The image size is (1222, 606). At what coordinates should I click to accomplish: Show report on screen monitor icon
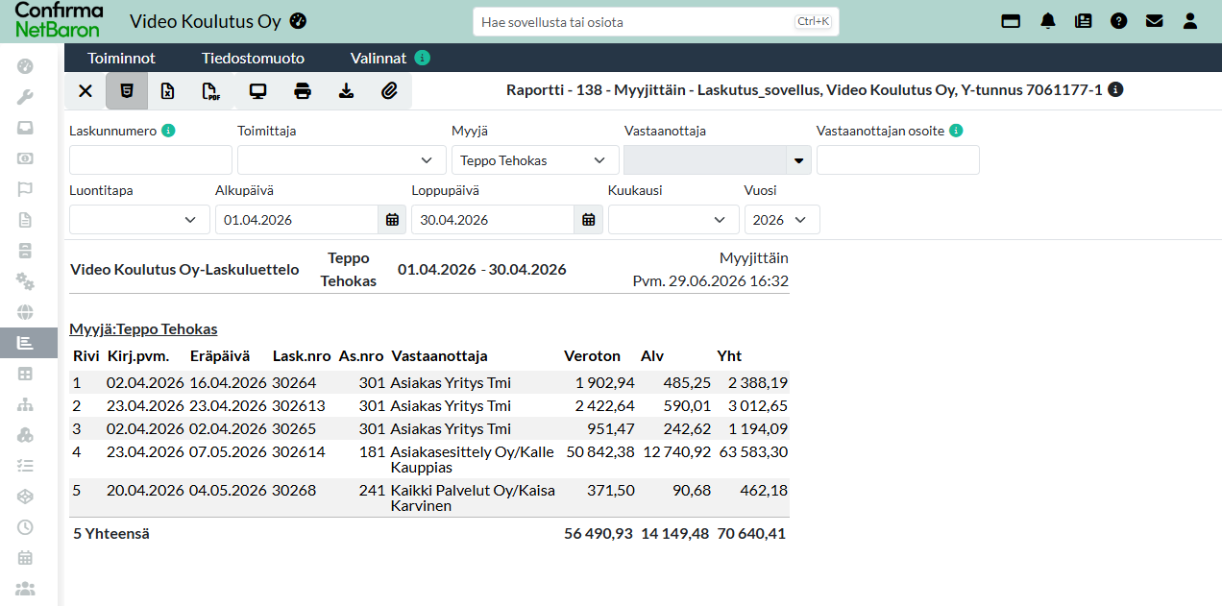coord(257,91)
